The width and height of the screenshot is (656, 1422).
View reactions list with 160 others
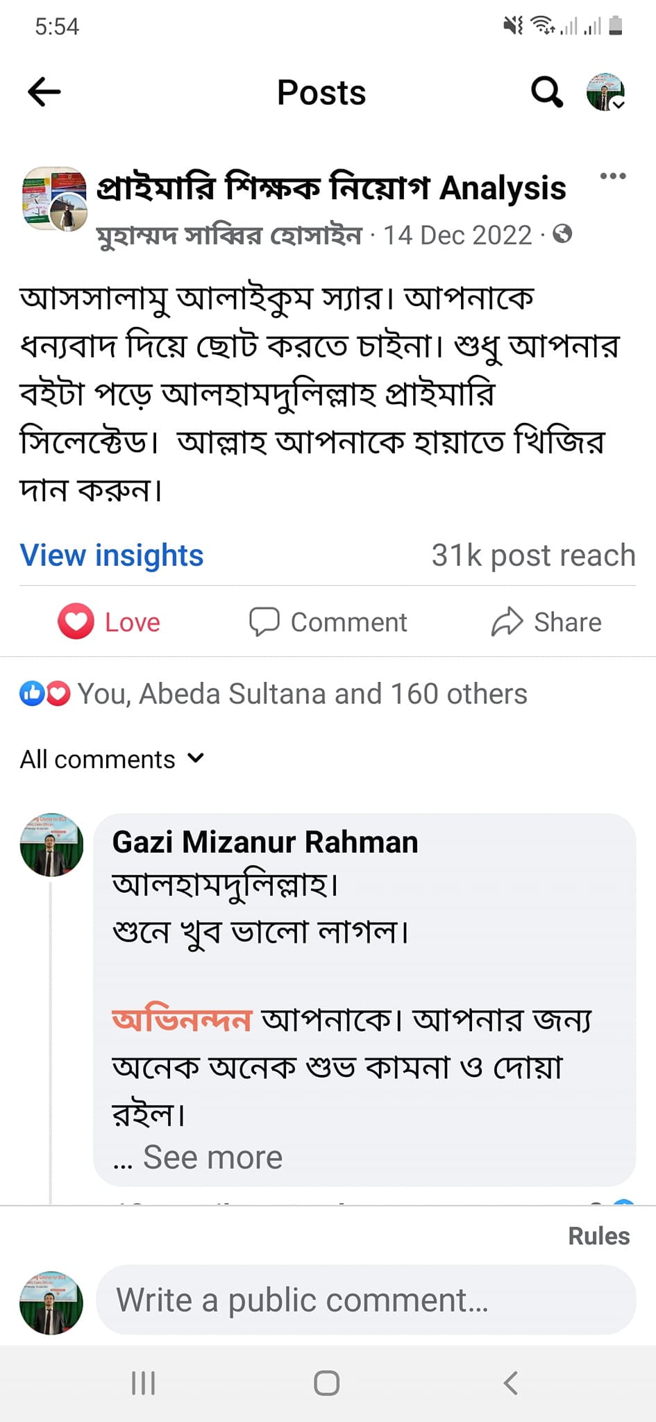pyautogui.click(x=302, y=694)
